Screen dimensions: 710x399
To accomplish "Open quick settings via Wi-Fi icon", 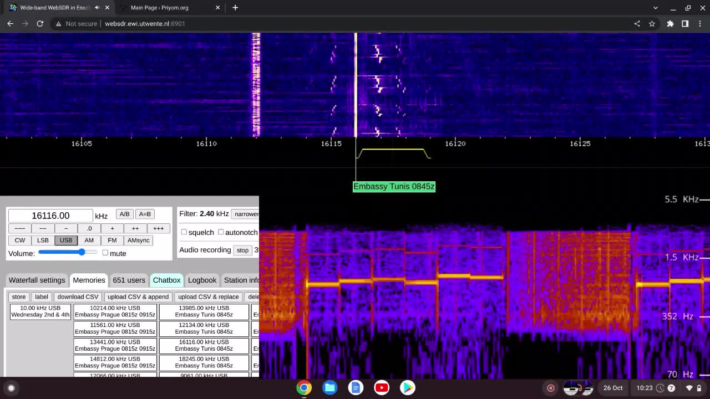I will tap(689, 388).
